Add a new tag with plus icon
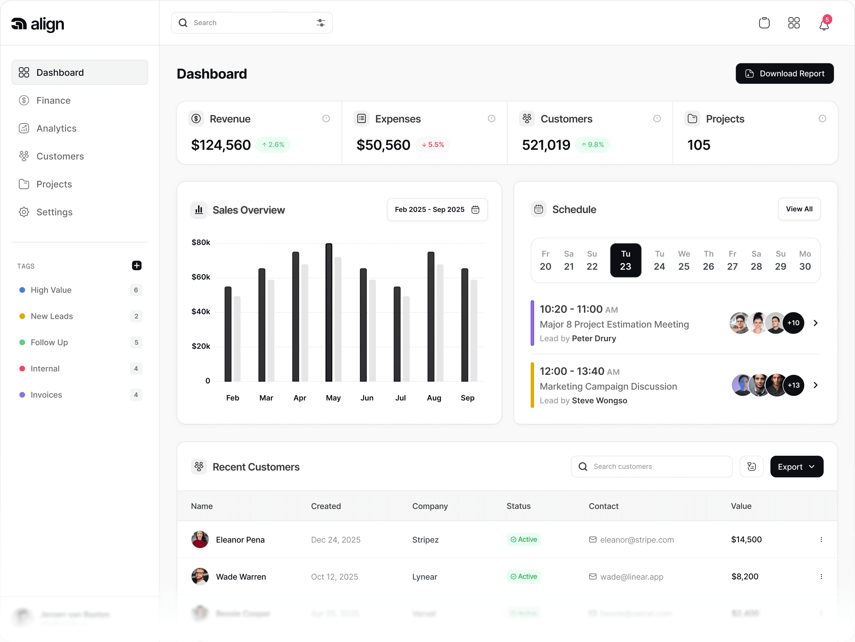855x642 pixels. point(137,265)
